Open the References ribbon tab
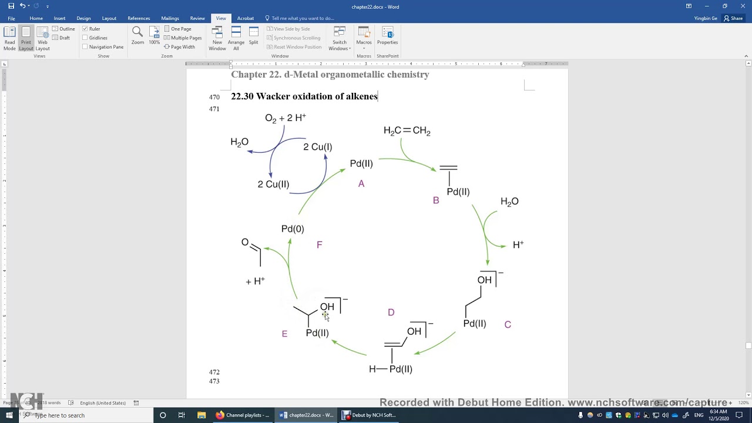This screenshot has width=752, height=423. (139, 18)
